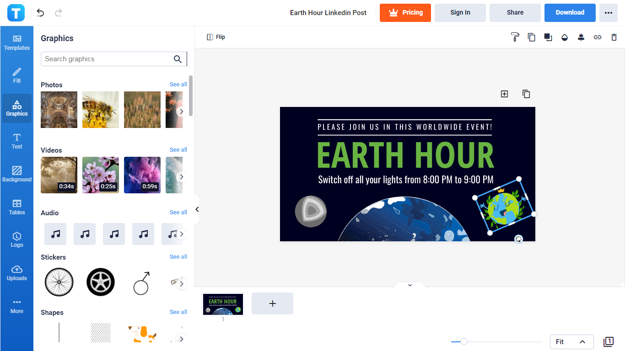The height and width of the screenshot is (351, 625).
Task: Add new page icon above canvas
Action: point(504,94)
